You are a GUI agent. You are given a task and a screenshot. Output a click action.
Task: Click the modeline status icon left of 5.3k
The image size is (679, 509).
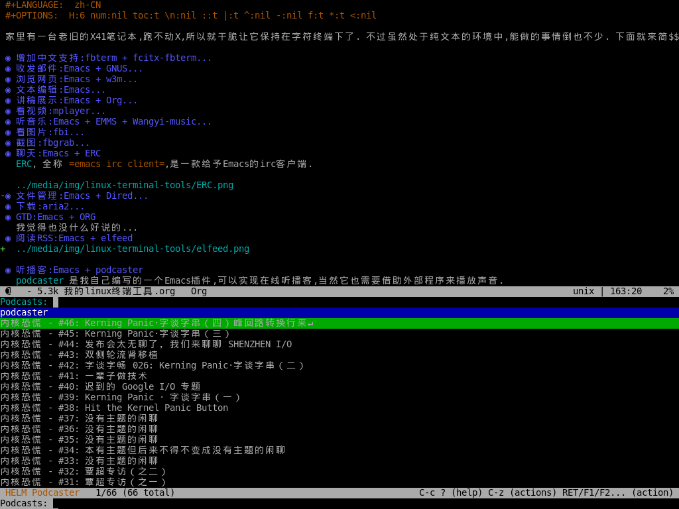tap(8, 291)
